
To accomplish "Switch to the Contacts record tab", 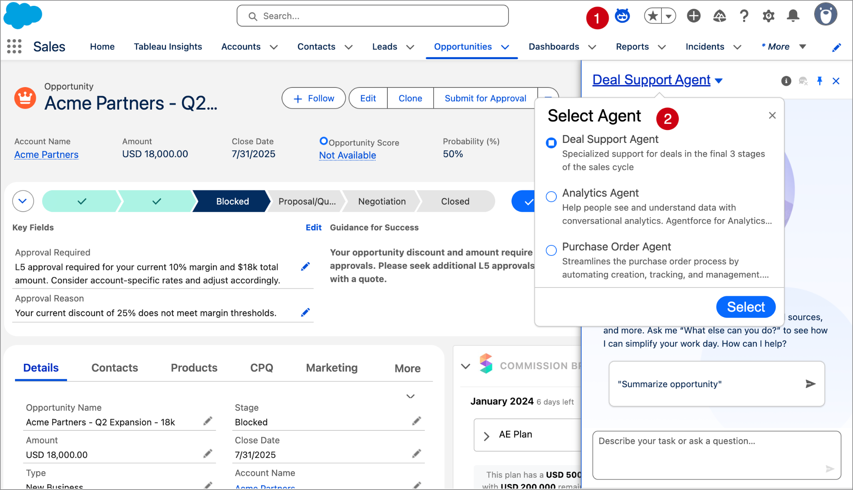I will [x=115, y=368].
